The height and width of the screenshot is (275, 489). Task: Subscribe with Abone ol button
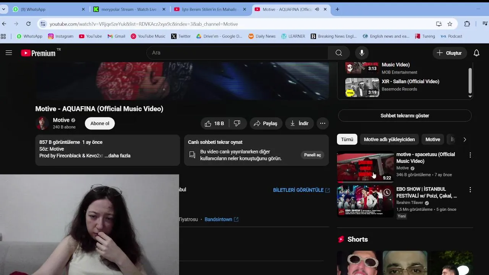pyautogui.click(x=100, y=123)
